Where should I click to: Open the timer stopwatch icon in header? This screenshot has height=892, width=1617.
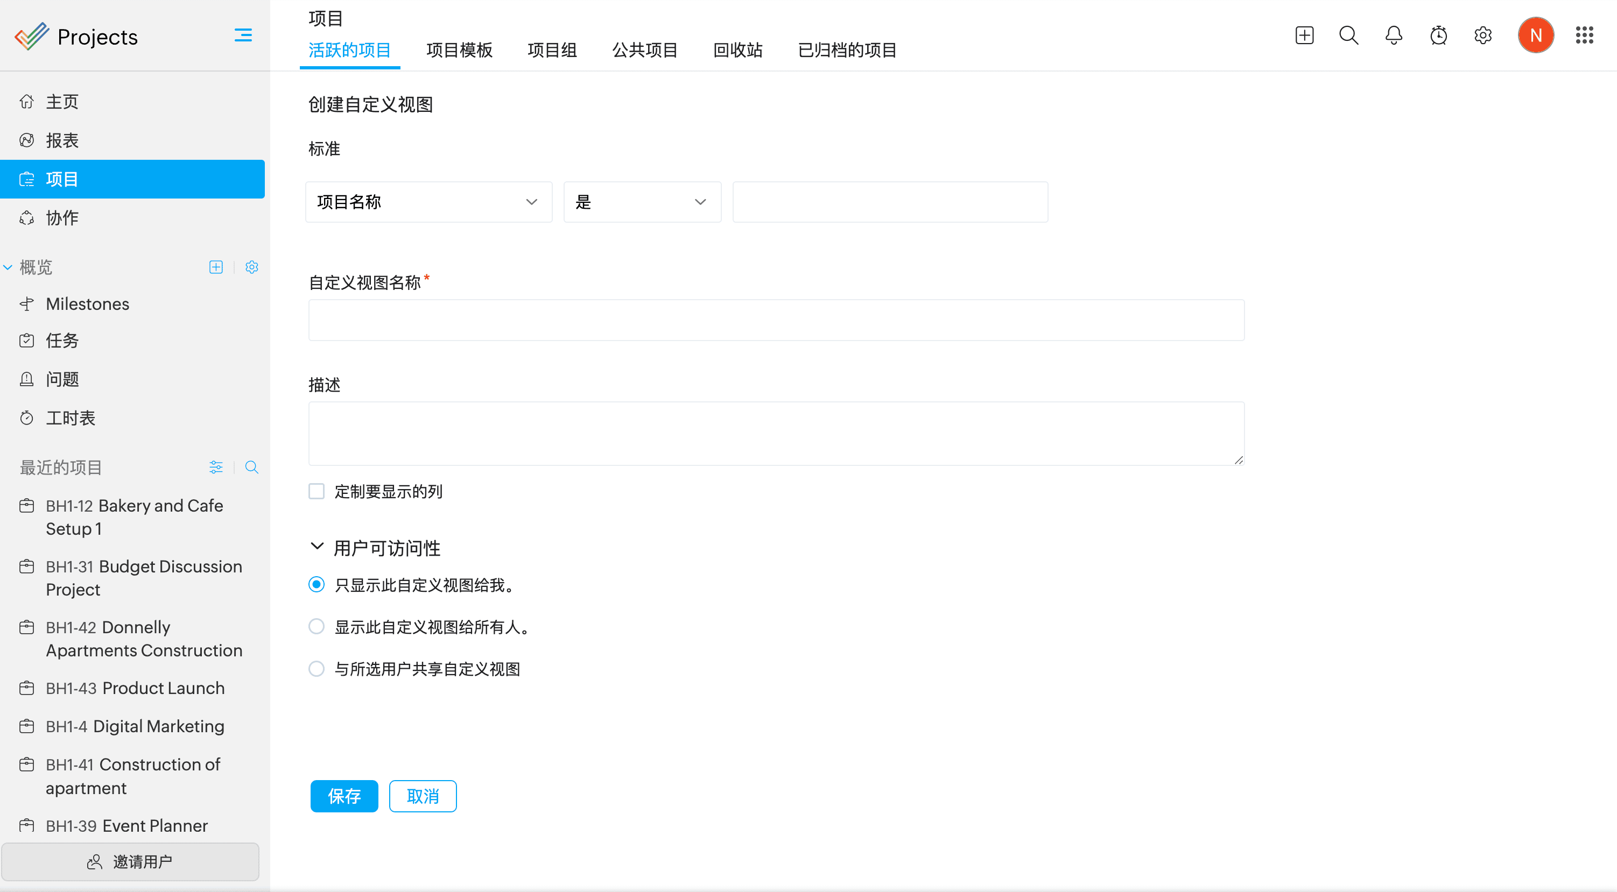click(x=1438, y=35)
